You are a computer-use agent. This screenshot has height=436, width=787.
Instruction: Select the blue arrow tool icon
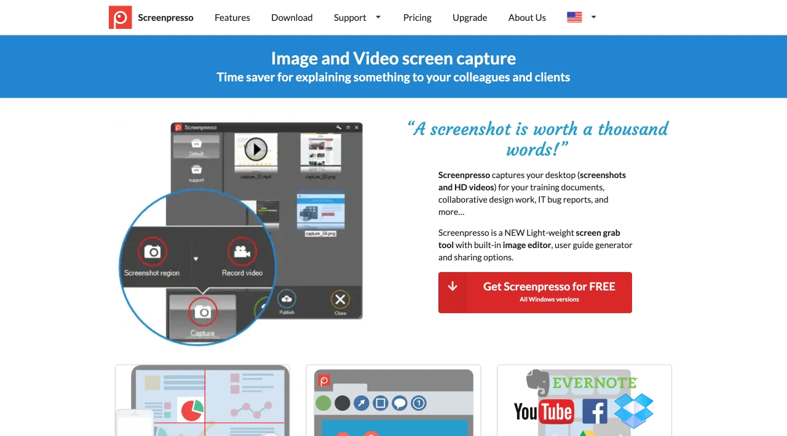362,403
